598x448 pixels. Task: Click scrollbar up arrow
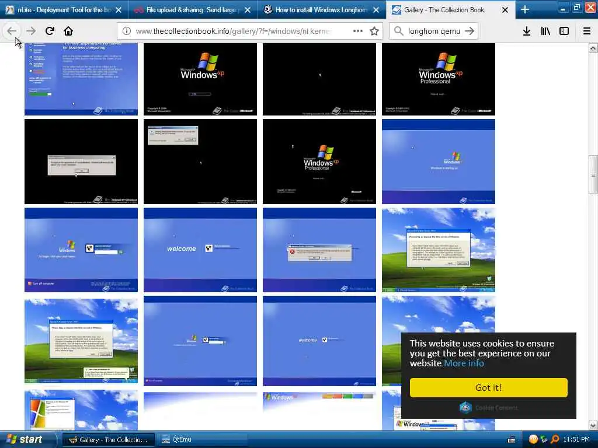tap(593, 48)
